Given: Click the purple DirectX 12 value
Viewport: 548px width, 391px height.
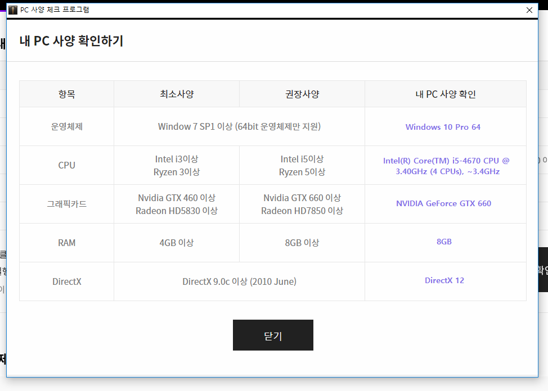Looking at the screenshot, I should pos(444,280).
